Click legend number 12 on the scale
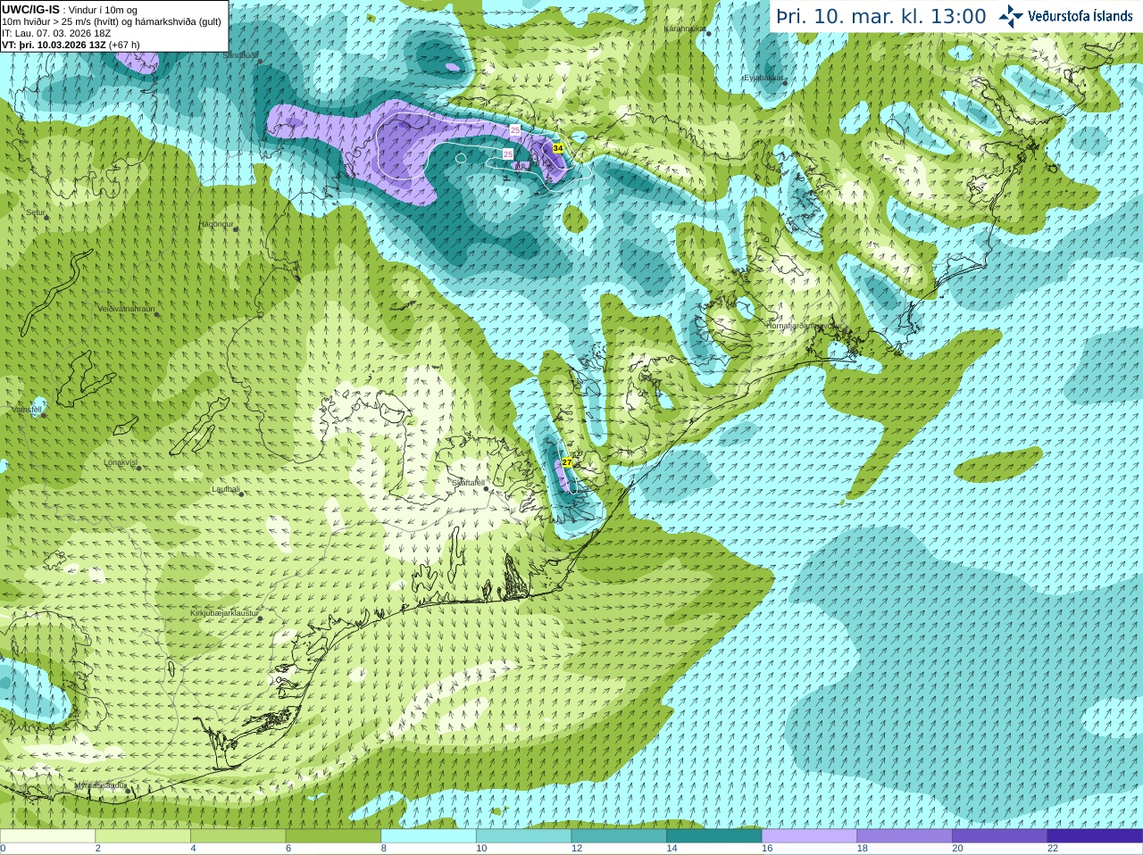This screenshot has width=1143, height=855. (x=577, y=849)
